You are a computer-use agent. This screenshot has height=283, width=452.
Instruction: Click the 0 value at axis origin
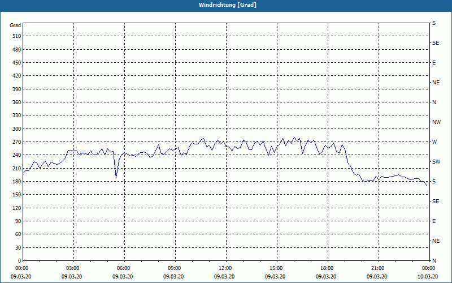(19, 261)
